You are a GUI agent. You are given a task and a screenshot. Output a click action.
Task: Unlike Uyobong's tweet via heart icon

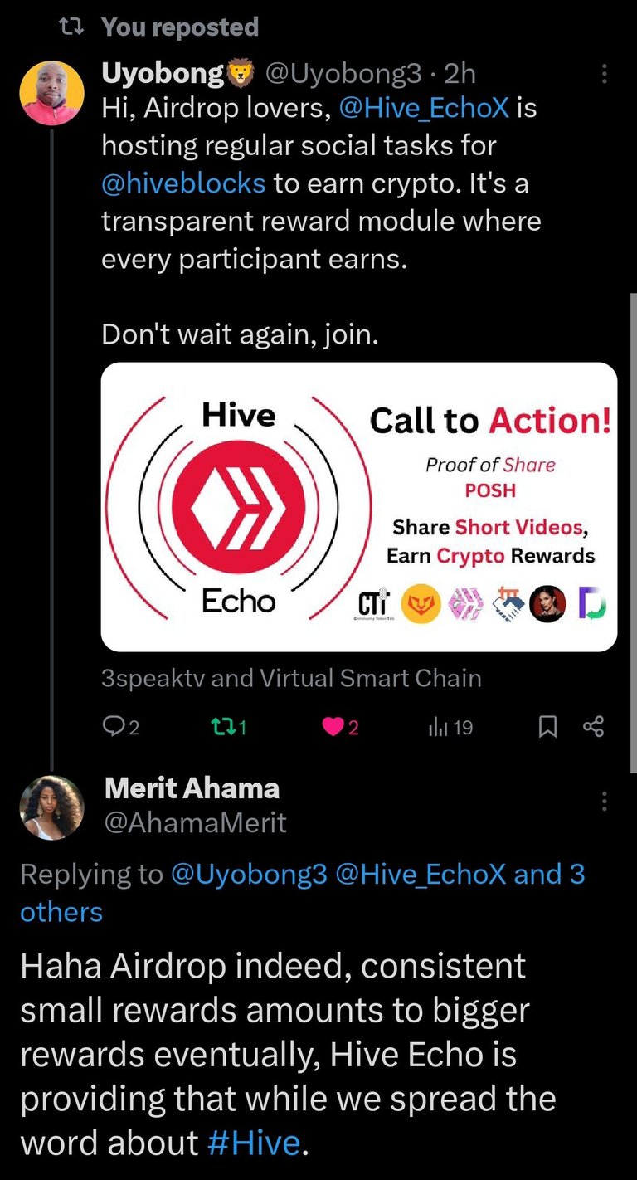tap(340, 728)
